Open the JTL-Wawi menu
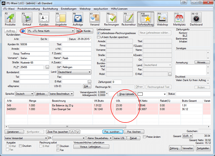215x156 pixels. (x=9, y=9)
